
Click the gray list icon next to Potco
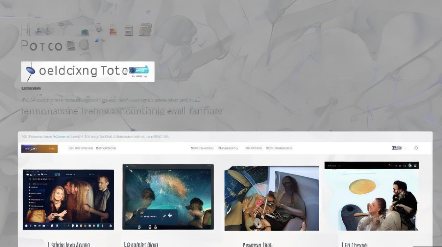(x=70, y=45)
